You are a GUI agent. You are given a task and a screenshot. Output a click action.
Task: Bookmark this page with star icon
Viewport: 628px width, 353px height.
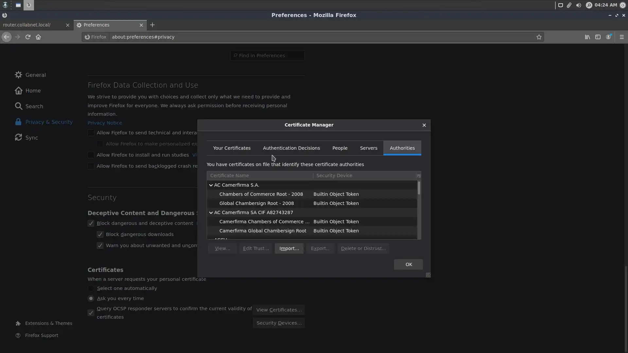pos(539,37)
